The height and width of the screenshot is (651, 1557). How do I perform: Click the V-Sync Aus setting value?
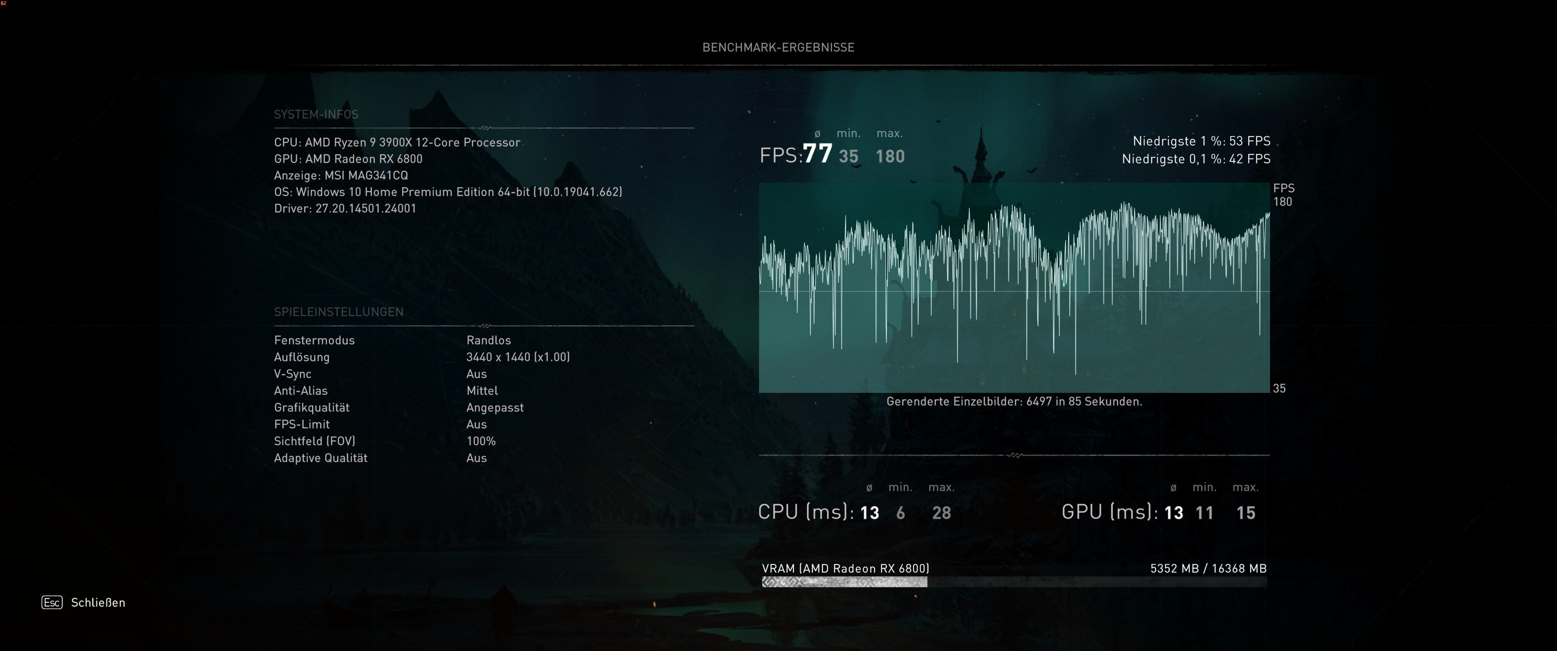[476, 374]
